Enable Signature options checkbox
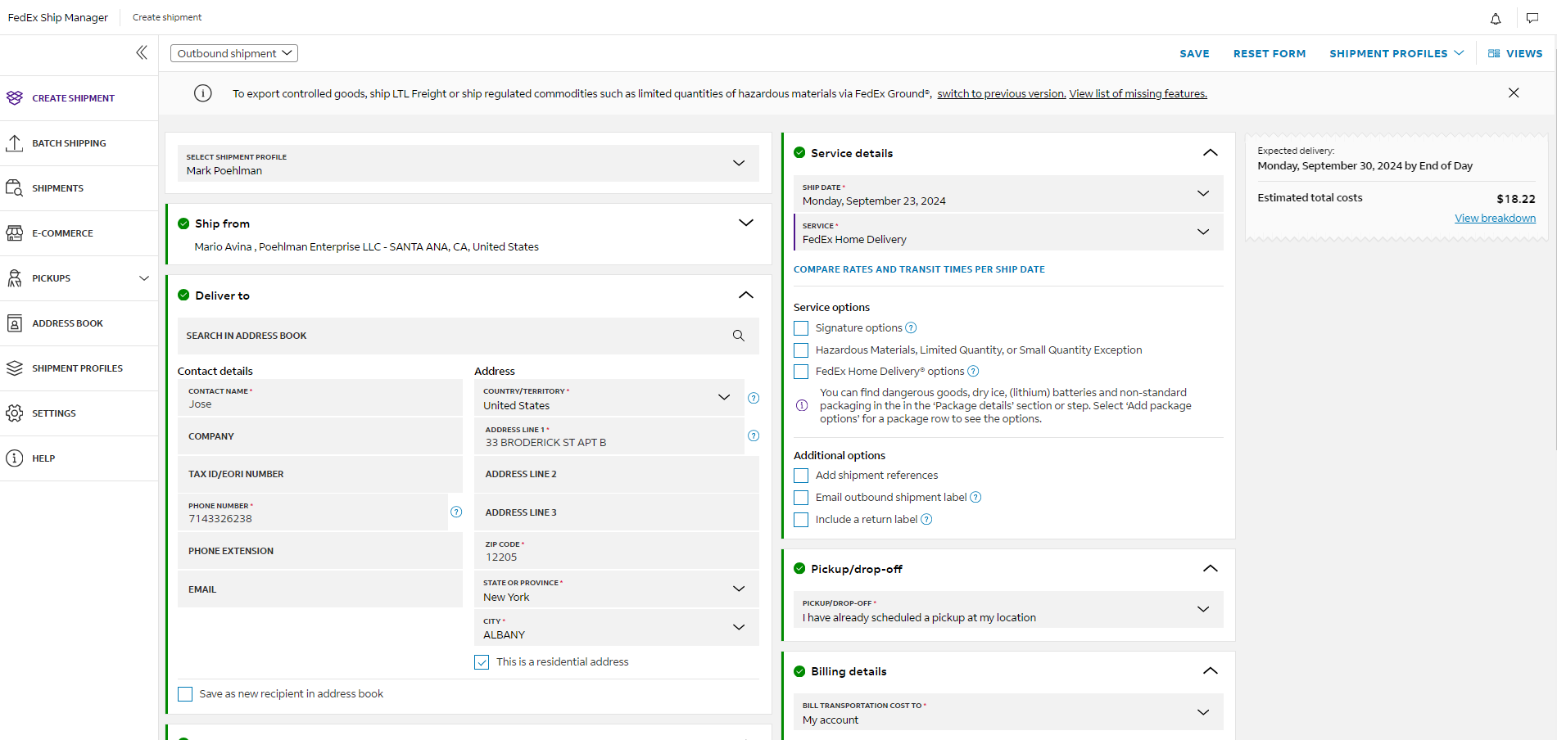The image size is (1557, 740). [801, 328]
